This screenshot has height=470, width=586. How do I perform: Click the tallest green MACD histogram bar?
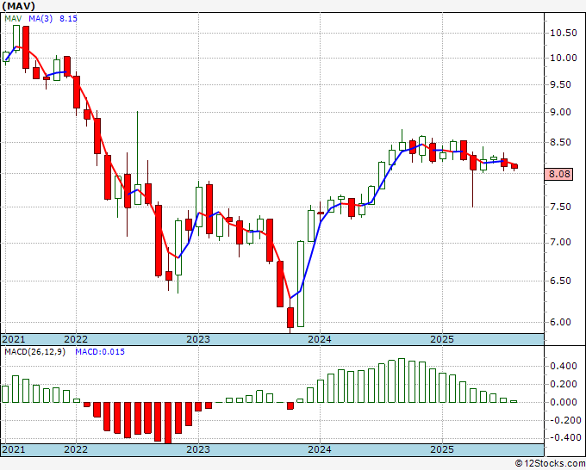tap(402, 380)
